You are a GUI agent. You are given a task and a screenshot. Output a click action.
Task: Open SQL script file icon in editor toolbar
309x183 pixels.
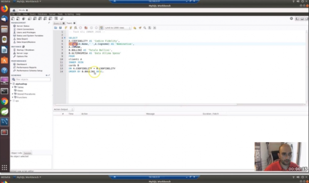tap(56, 28)
